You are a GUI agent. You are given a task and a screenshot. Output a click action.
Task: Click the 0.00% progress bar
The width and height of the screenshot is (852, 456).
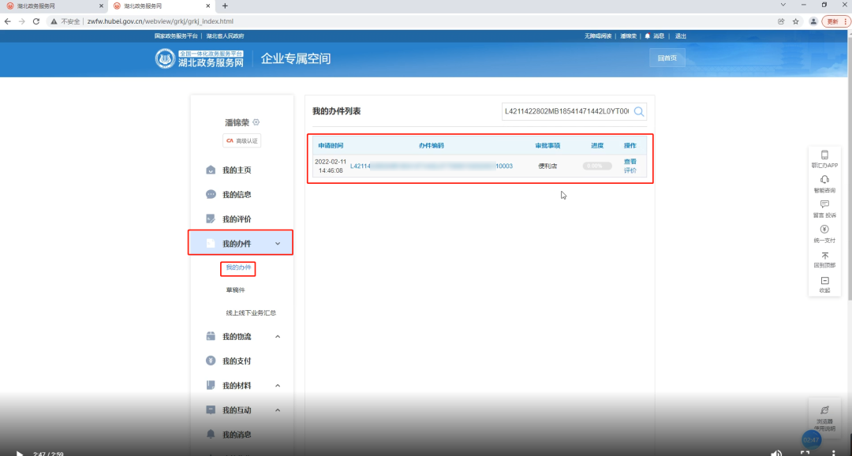597,166
